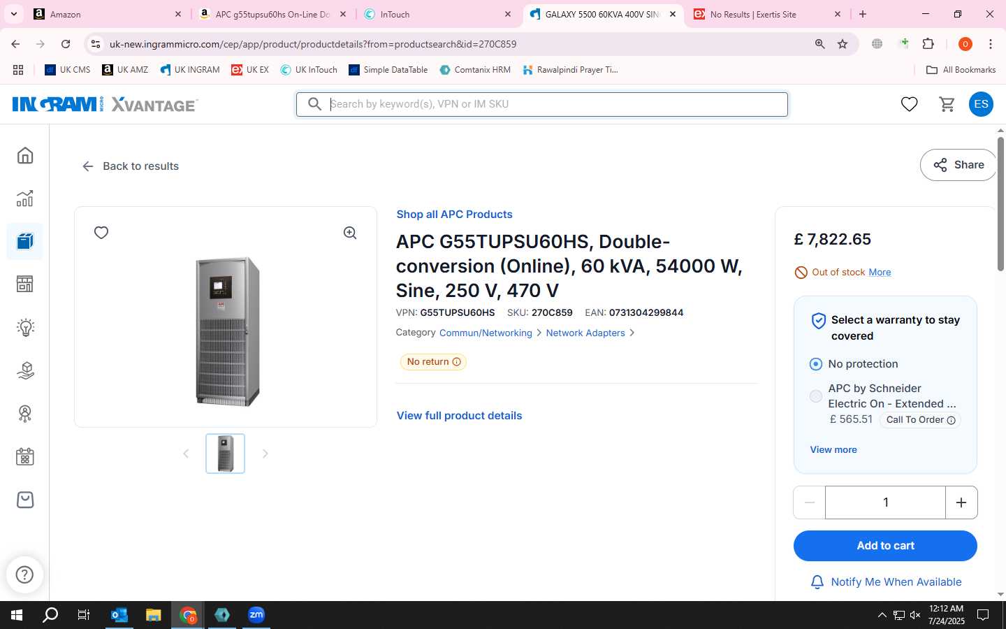This screenshot has height=629, width=1006.
Task: Open the award ribbon sidebar icon
Action: [x=25, y=414]
